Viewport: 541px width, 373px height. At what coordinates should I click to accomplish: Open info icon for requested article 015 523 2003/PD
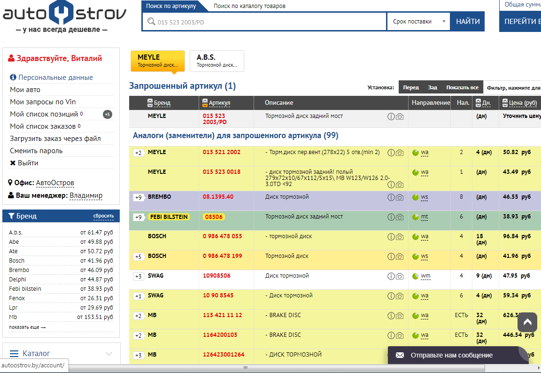tap(391, 117)
